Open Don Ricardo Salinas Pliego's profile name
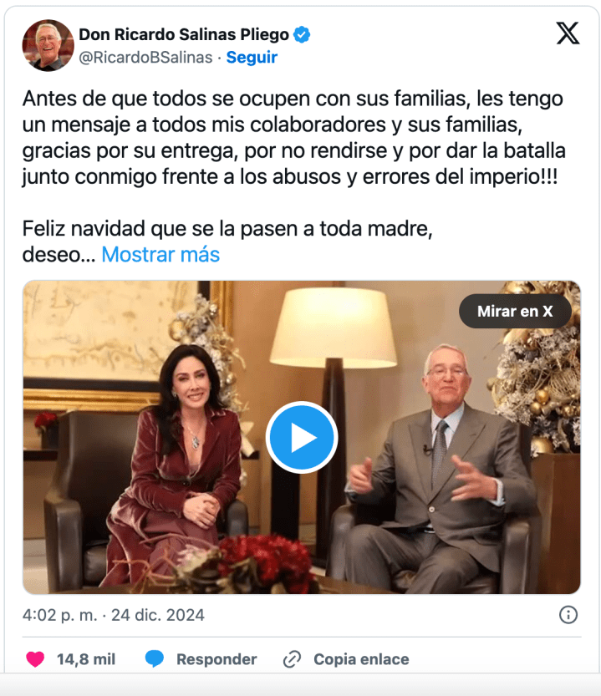The image size is (601, 696). coord(184,34)
